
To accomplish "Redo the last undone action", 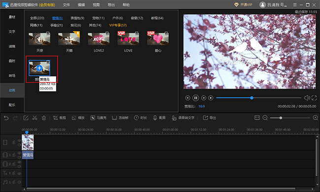I will [x=15, y=118].
